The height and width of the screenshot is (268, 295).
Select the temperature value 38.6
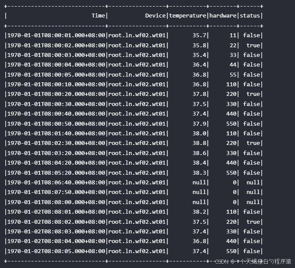tap(200, 153)
